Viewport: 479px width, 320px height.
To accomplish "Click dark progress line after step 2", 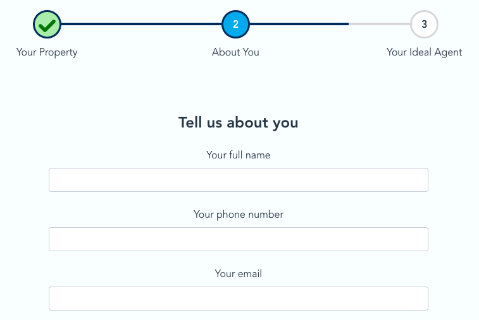I will [299, 24].
